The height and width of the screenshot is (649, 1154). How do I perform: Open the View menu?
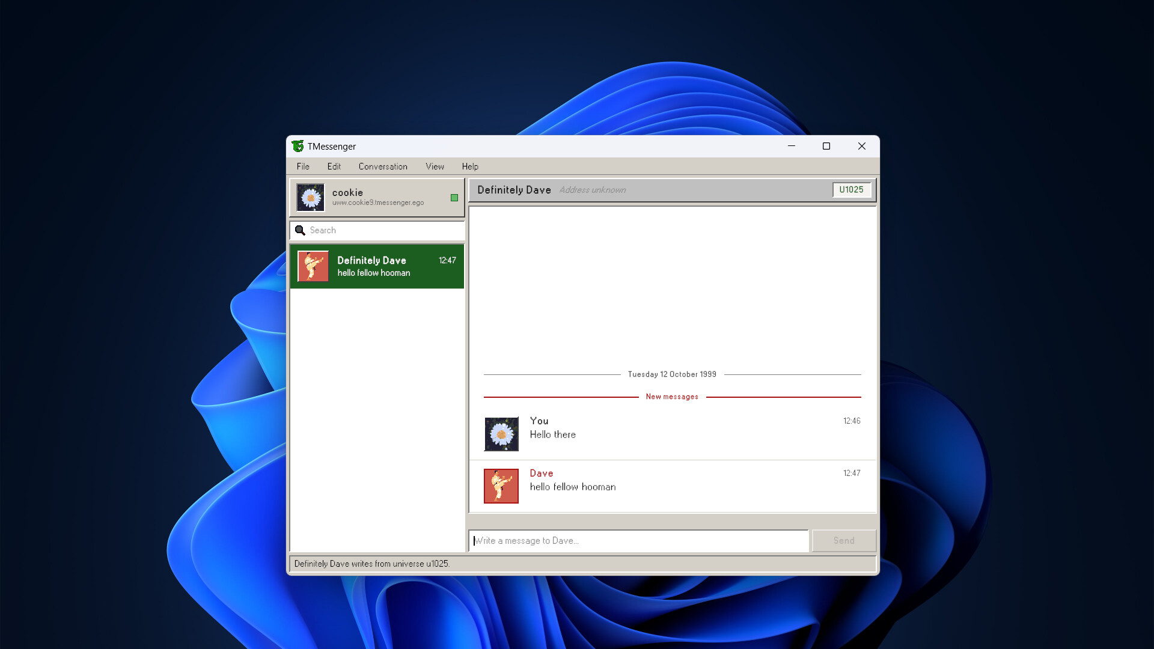[x=435, y=166]
